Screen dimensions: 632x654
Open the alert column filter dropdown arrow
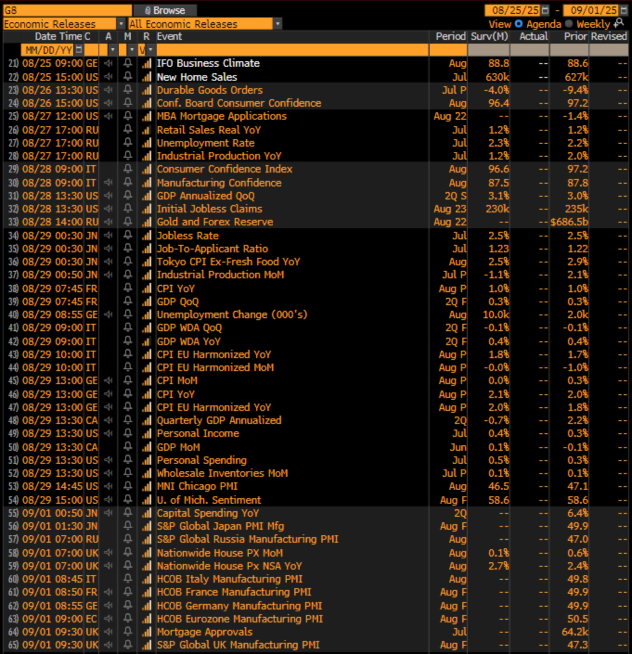113,49
